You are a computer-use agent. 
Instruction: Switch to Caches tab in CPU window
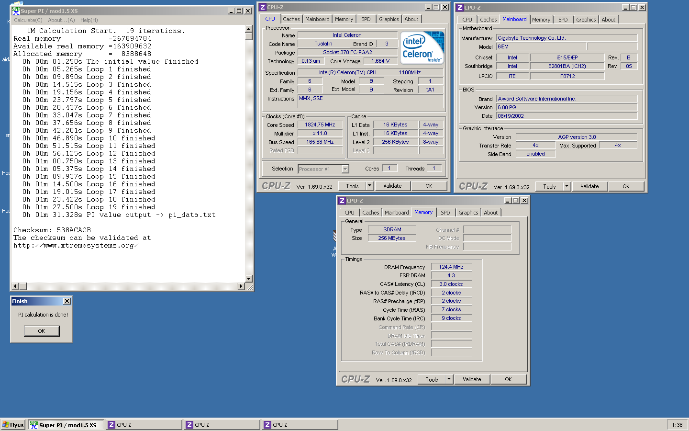tap(291, 19)
